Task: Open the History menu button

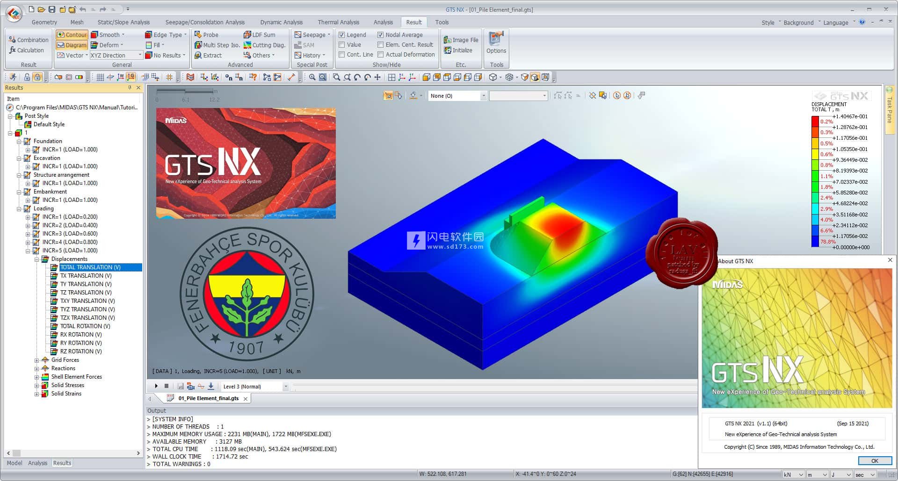Action: coord(310,55)
